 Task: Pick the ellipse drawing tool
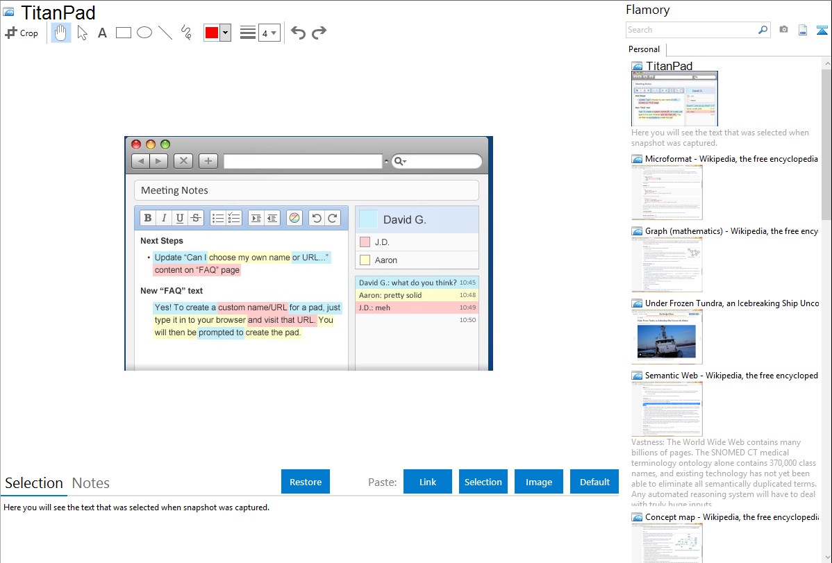(144, 33)
